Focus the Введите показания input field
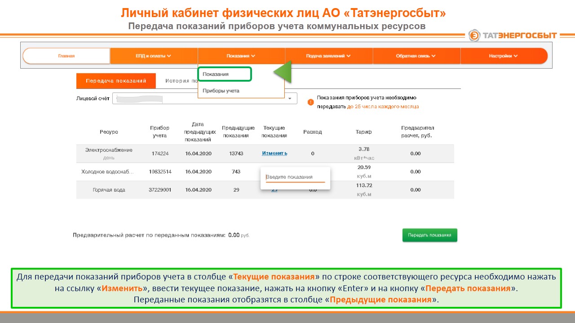The image size is (575, 323). click(x=295, y=177)
